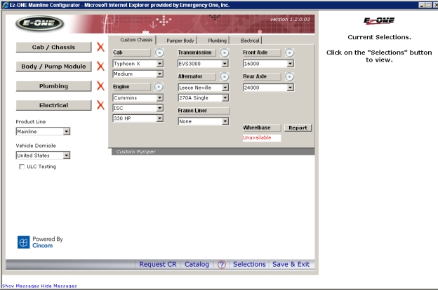The image size is (438, 290).
Task: Click the Wheelbase label button
Action: [262, 127]
